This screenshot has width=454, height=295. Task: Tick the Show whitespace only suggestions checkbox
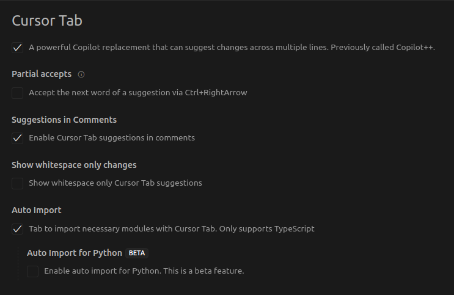pos(17,183)
